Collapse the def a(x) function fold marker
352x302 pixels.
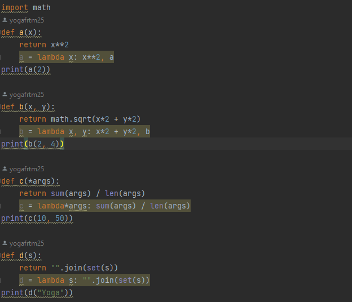tap(1, 33)
